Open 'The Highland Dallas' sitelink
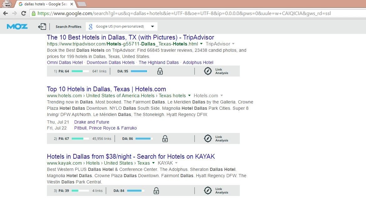Screen dimensions: 366x201 click(x=159, y=62)
